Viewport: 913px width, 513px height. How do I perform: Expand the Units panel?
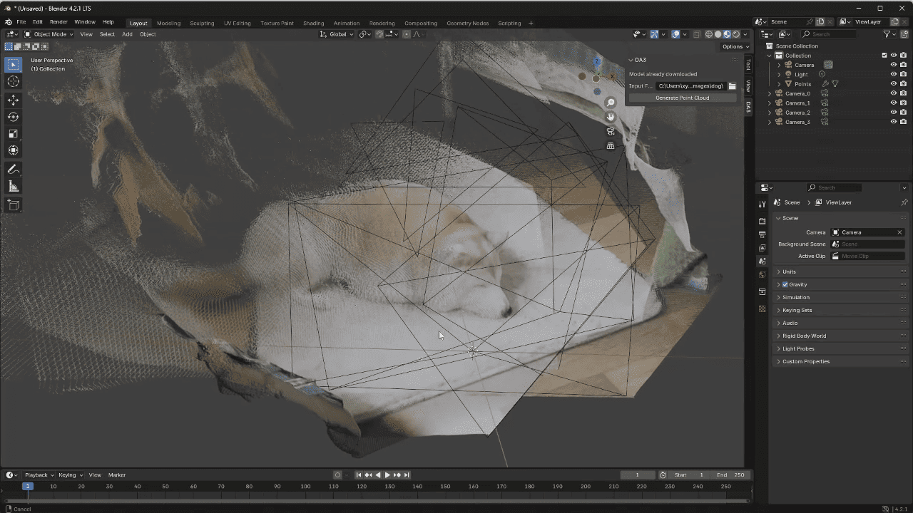click(x=789, y=271)
